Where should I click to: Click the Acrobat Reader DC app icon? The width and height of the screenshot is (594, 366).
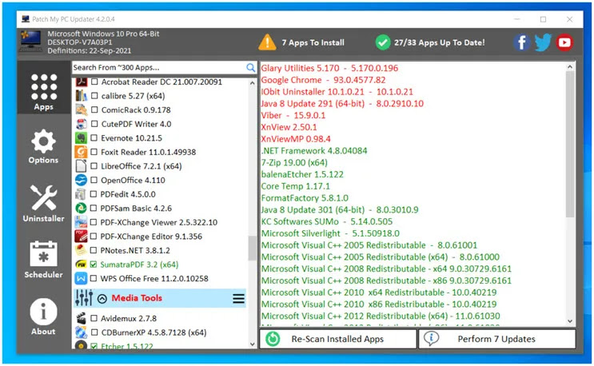coord(81,82)
